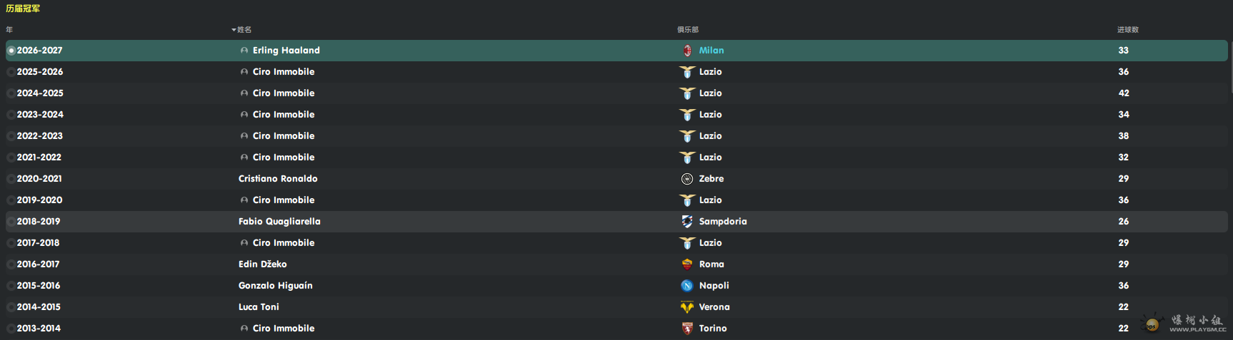Screen dimensions: 1233x340
Task: Open Gonzalo Higuaín's player link
Action: tap(276, 286)
